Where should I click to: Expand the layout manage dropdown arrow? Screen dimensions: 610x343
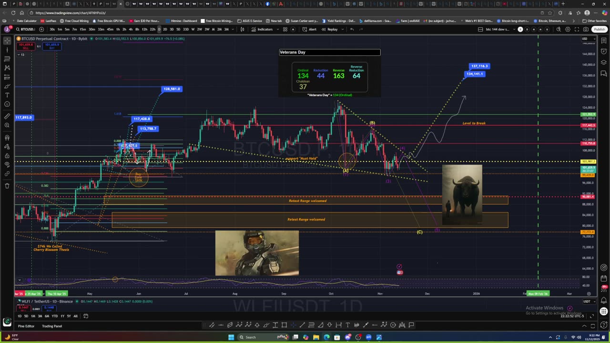point(514,29)
